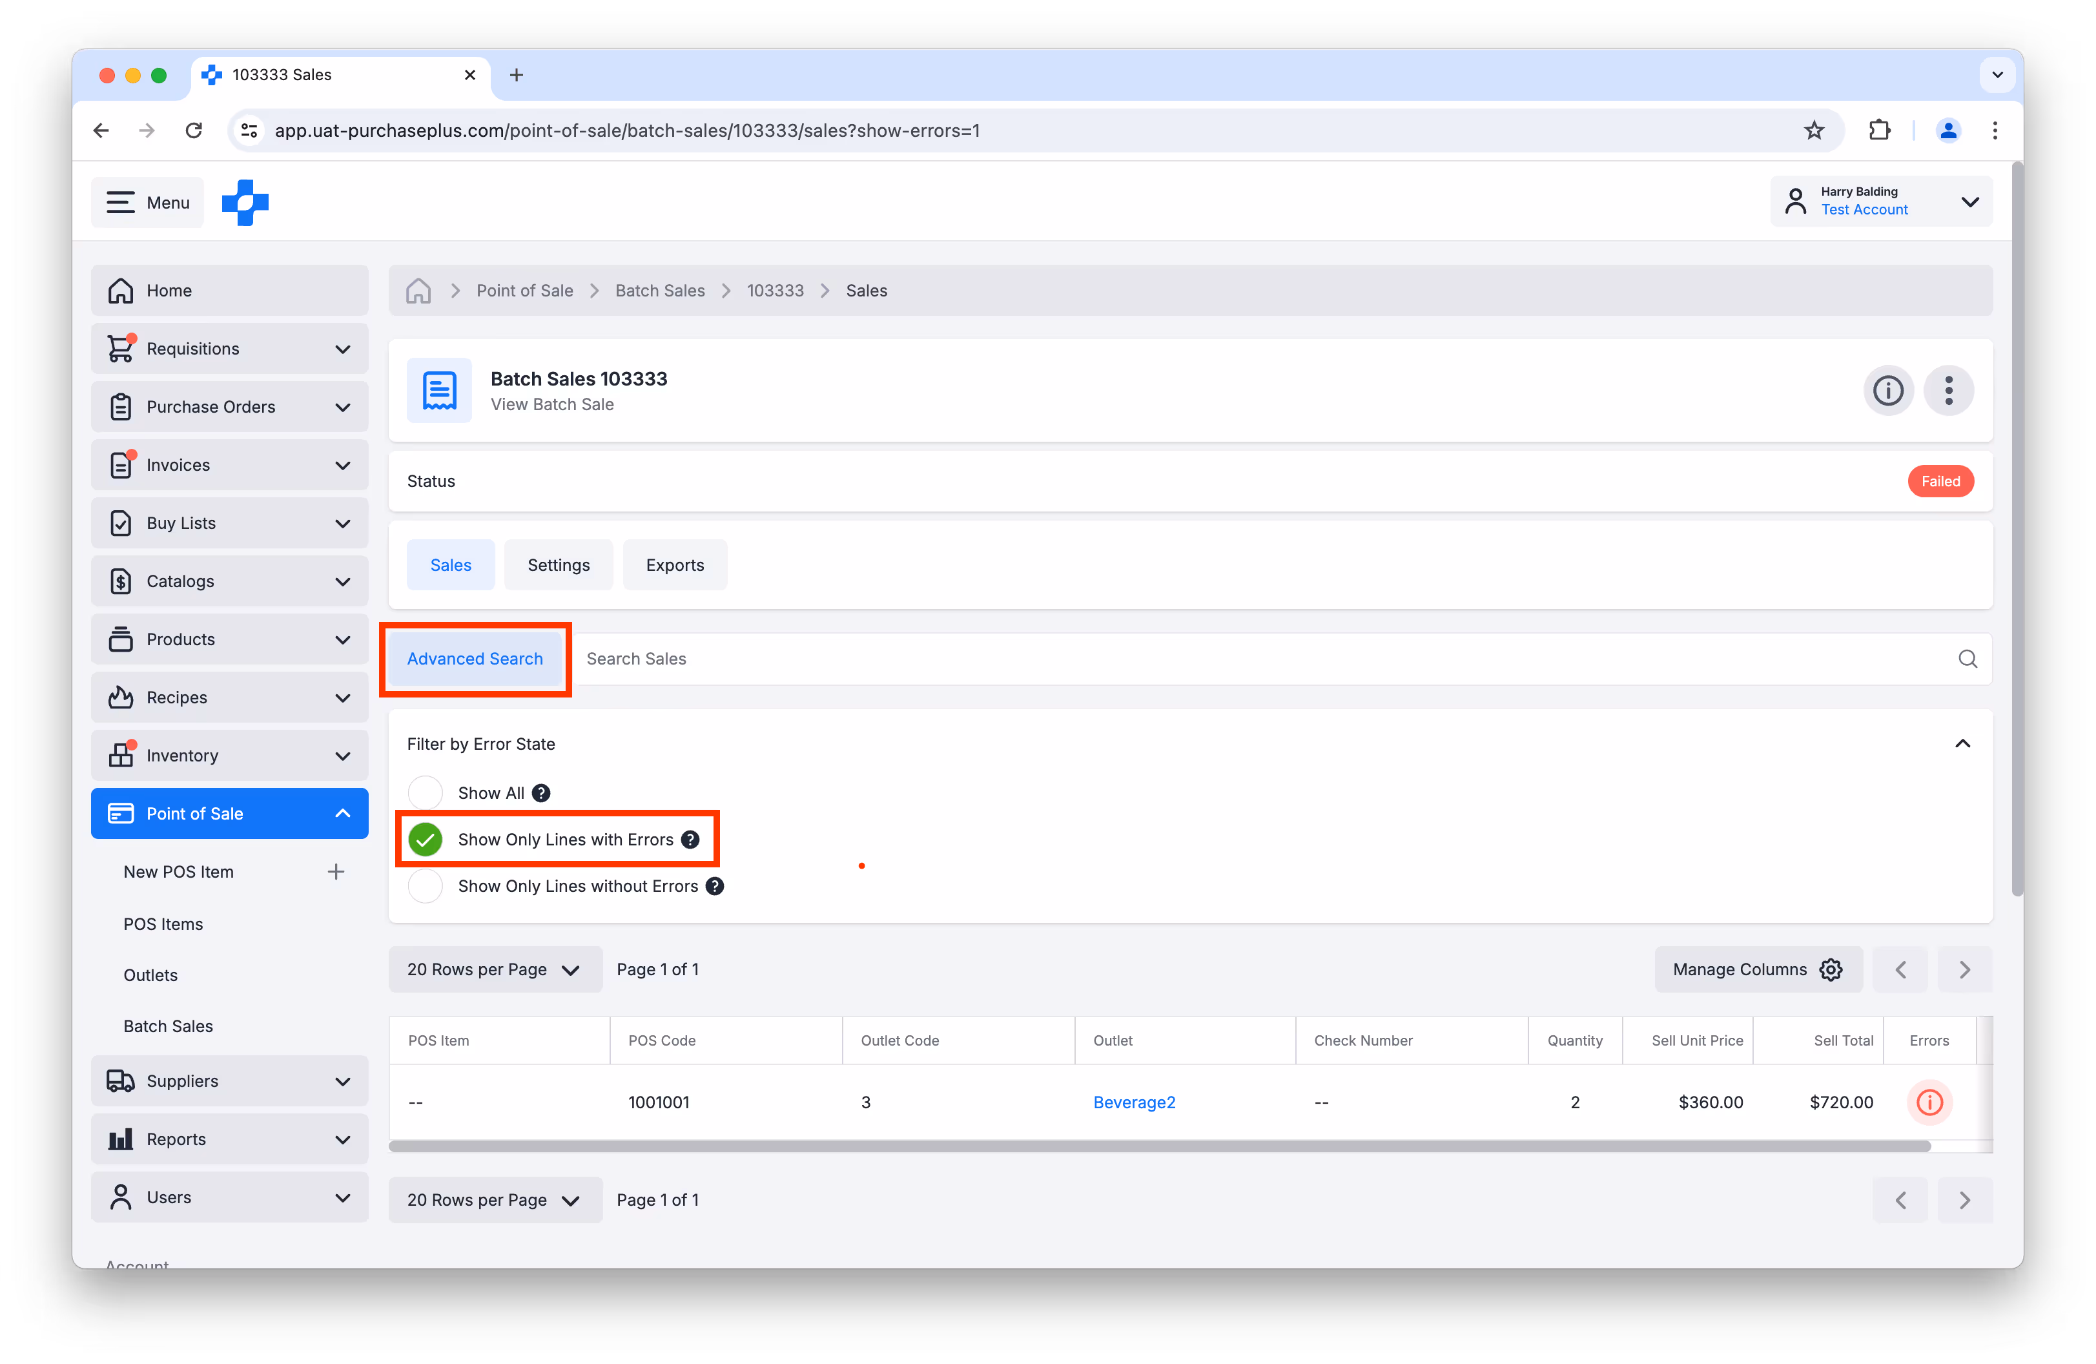
Task: Select Show Only Lines with Errors
Action: 426,839
